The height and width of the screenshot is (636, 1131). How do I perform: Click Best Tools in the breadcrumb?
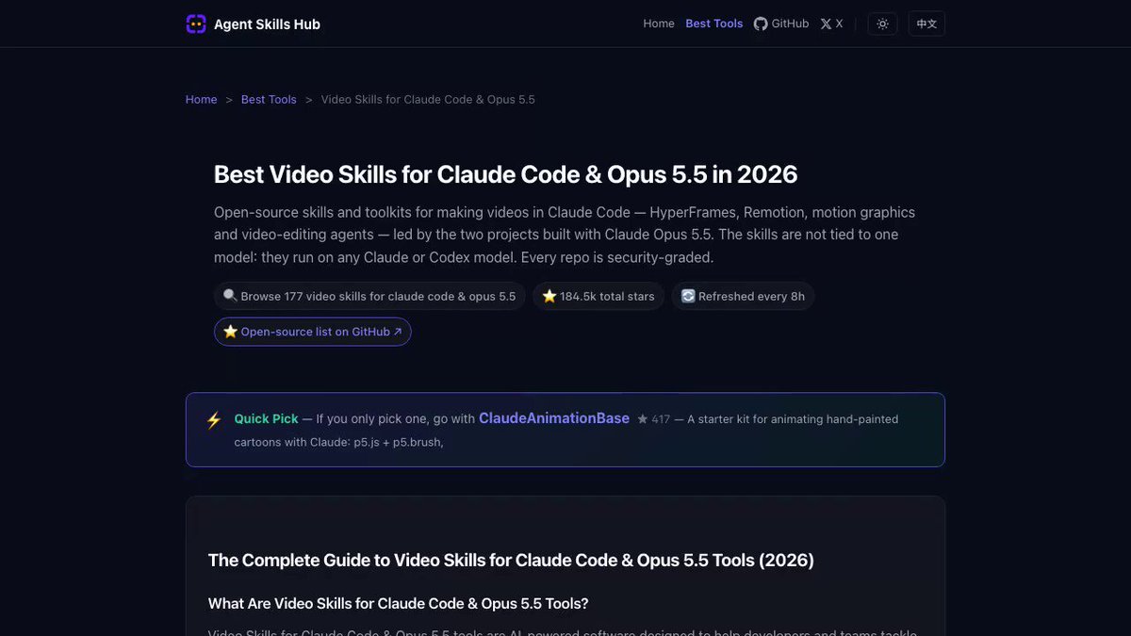[269, 99]
